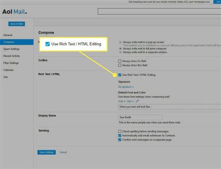221x169 pixels.
Task: Open the 10pt font size dropdown
Action: (130, 101)
